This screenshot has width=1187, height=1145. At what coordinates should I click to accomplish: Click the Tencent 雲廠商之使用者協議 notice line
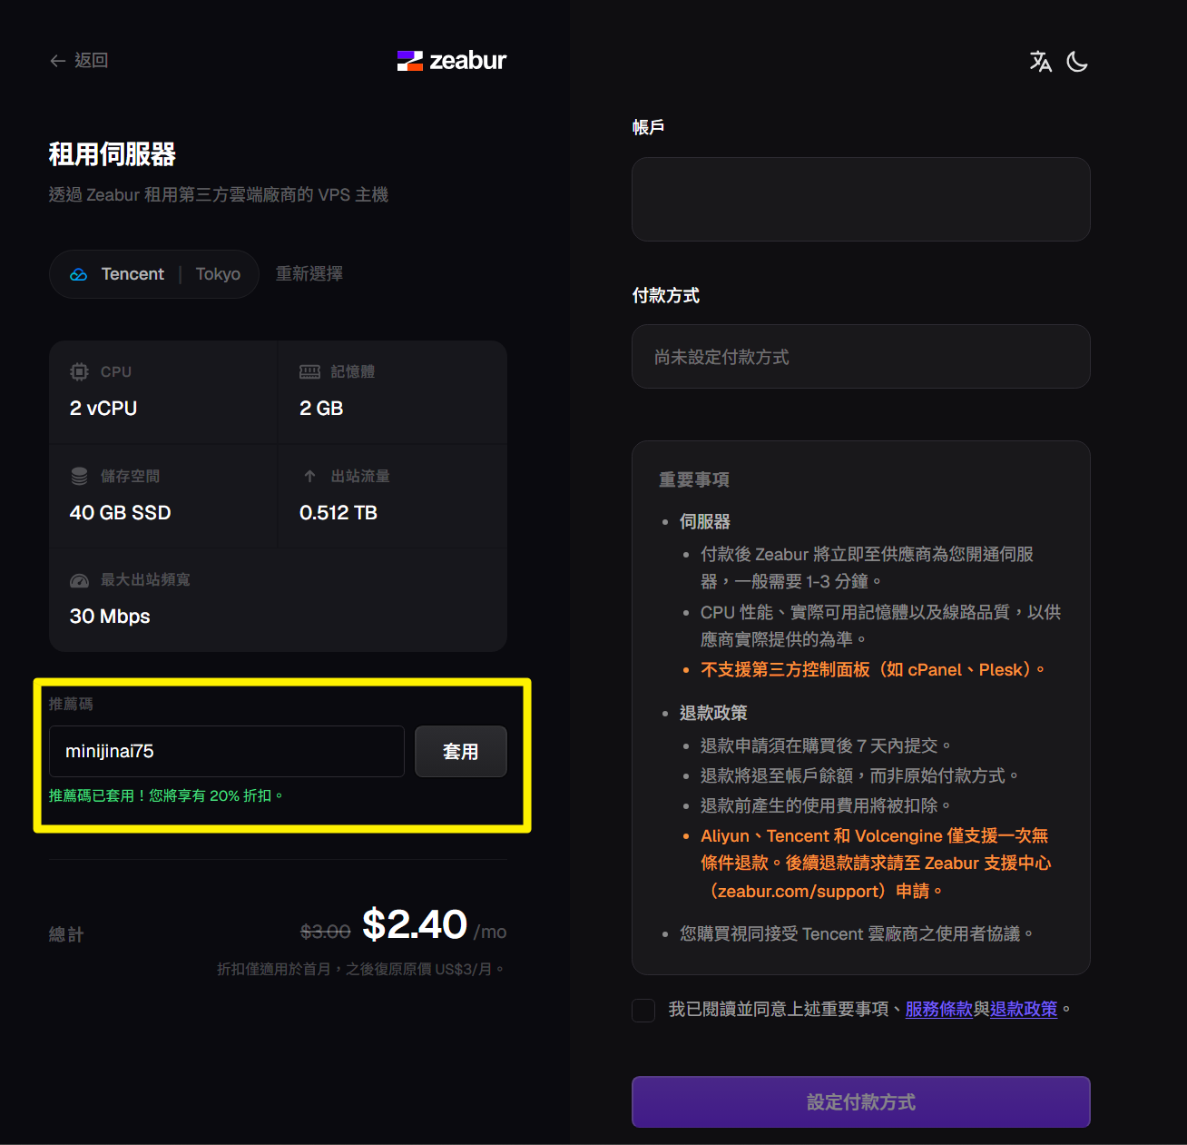pos(857,933)
